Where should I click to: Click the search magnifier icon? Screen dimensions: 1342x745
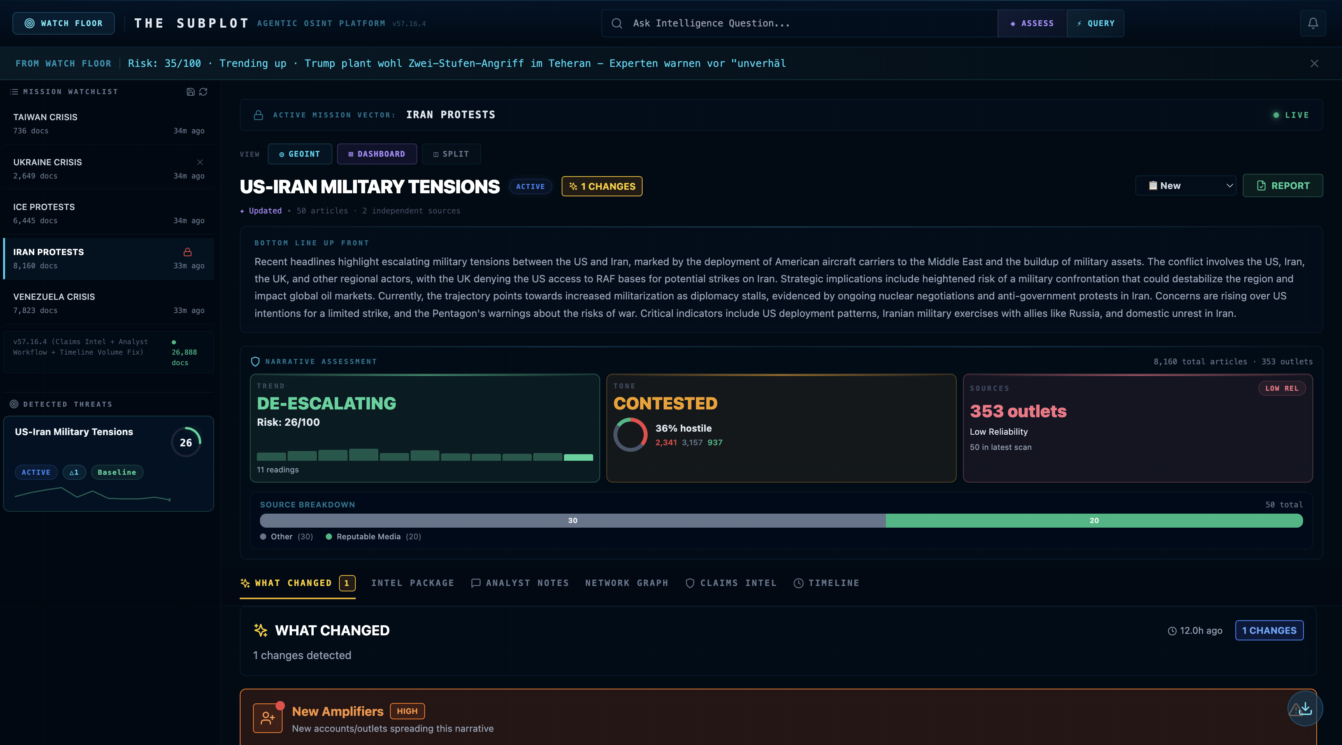coord(617,23)
